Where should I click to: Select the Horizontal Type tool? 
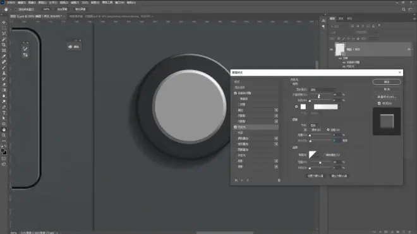(x=4, y=113)
